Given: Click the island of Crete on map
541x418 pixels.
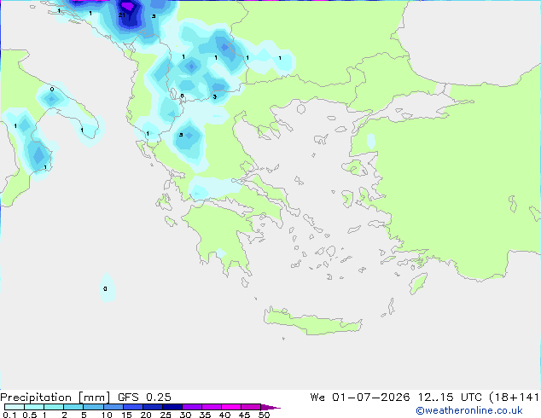Looking at the screenshot, I should (x=312, y=322).
